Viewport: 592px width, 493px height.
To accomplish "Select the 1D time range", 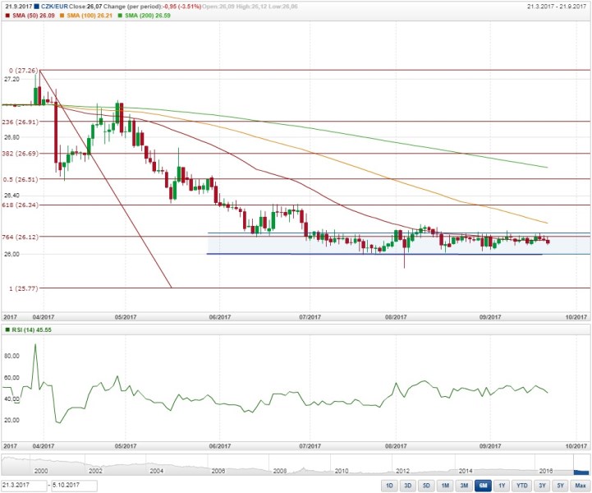I will click(389, 486).
